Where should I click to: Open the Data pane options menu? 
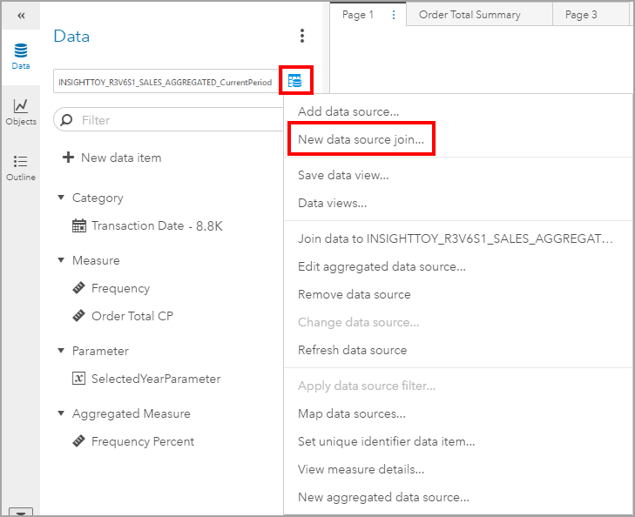(x=302, y=36)
